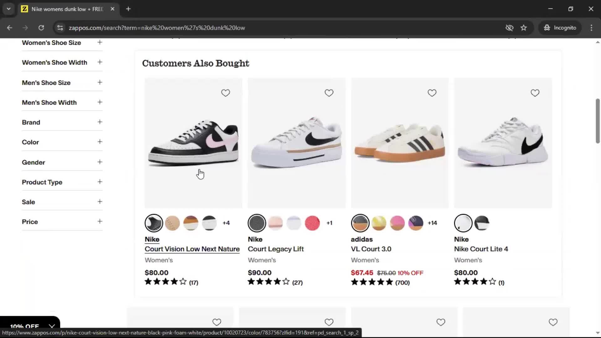View adidas VL Court 3.0 shoe image
601x338 pixels.
pyautogui.click(x=400, y=143)
